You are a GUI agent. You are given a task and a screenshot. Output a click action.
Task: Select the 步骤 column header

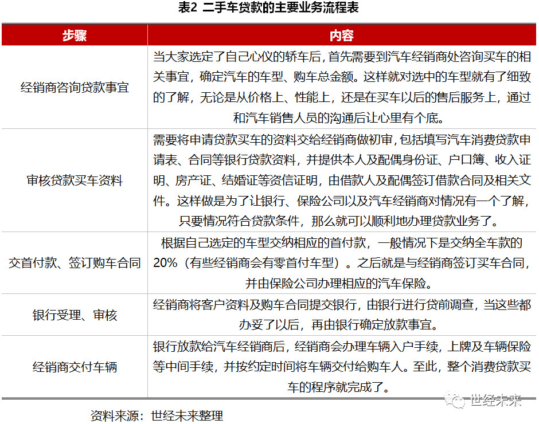coord(75,36)
